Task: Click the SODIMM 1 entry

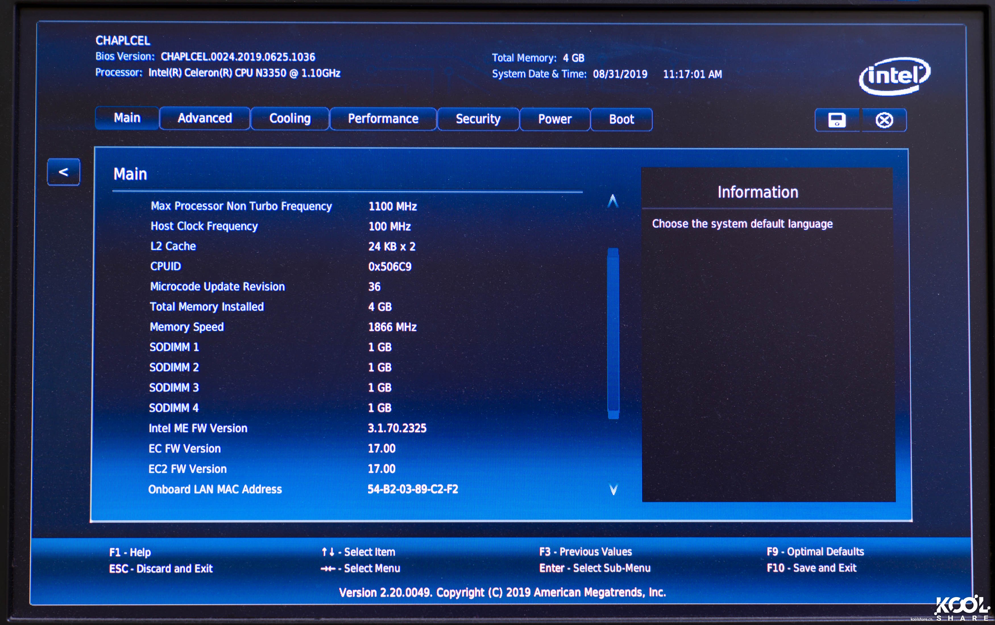Action: coord(174,347)
